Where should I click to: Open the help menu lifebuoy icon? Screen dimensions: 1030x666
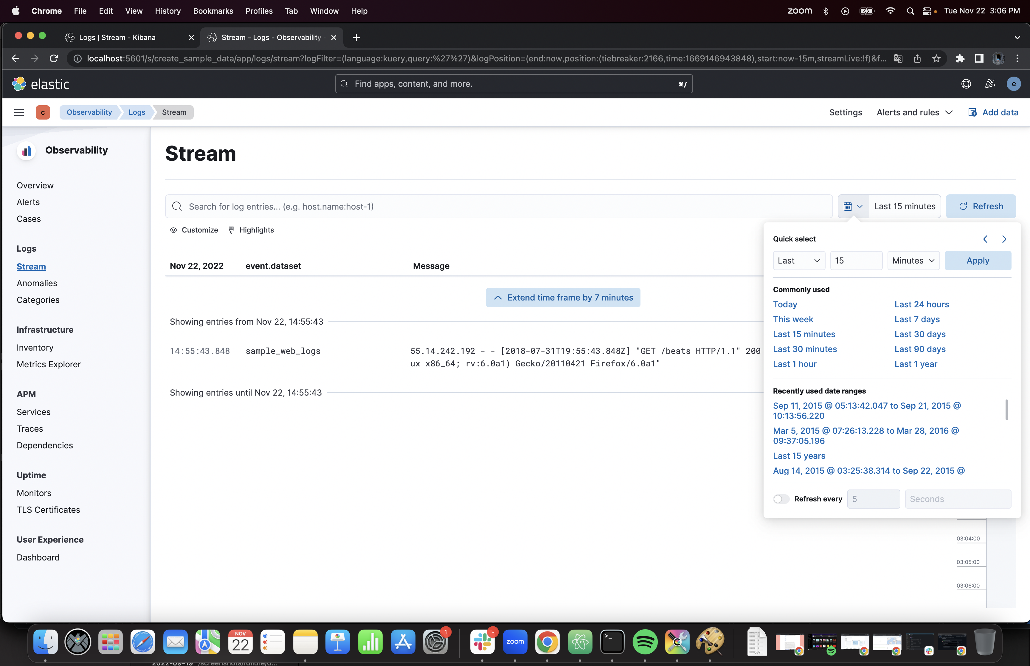(966, 84)
